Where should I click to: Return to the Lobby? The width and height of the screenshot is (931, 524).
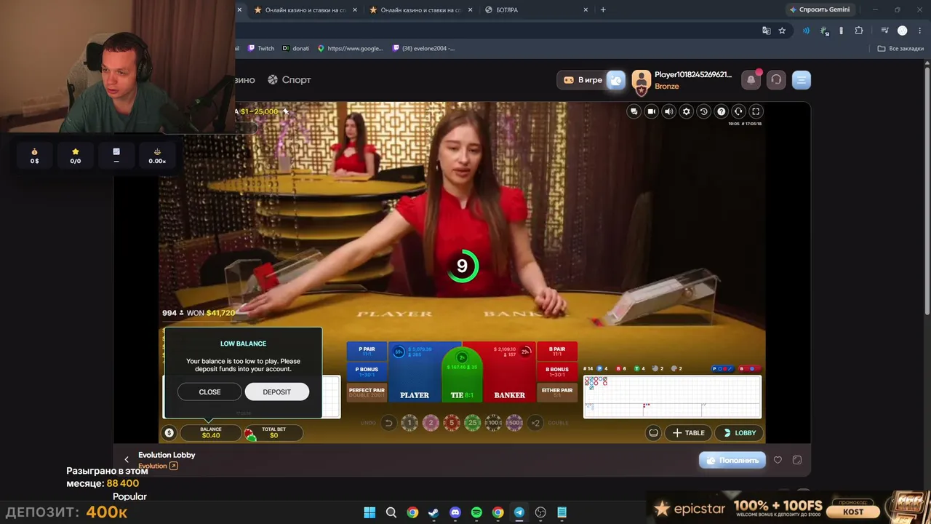(739, 433)
